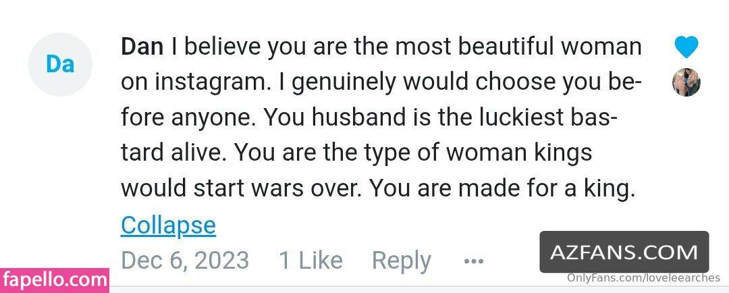Open Dan's profile from the bold username
Screen dimensions: 729x293
pos(142,47)
